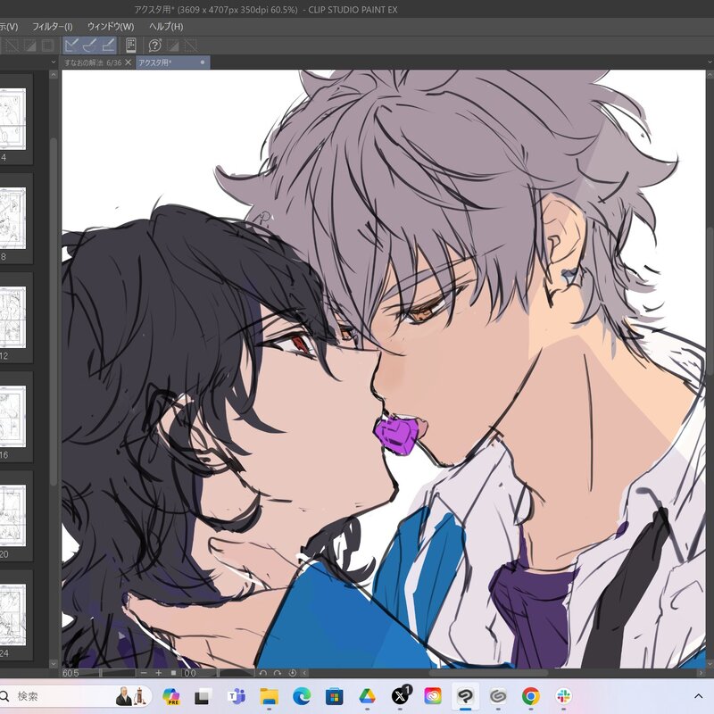Click horizontal scrollbar right arrow

click(701, 673)
